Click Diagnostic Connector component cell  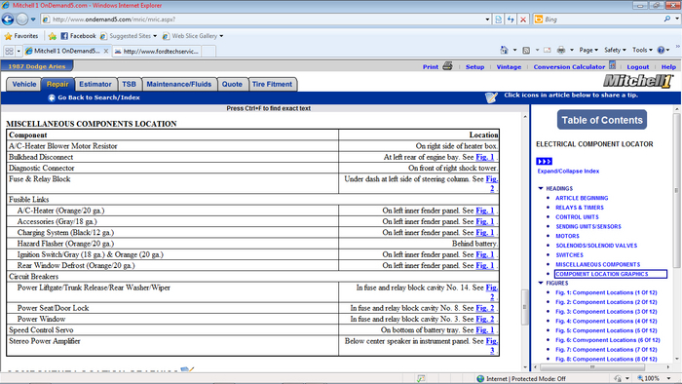point(172,169)
